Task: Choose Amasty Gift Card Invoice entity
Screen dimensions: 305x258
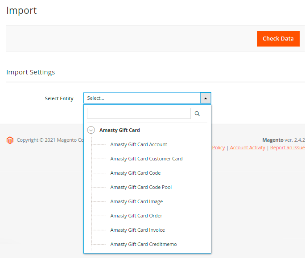Action: tap(137, 230)
